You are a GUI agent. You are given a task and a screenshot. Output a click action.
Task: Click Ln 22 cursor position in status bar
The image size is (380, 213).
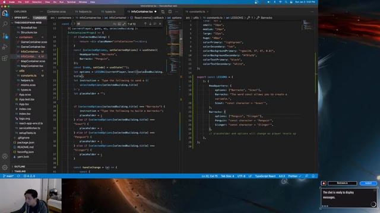click(210, 176)
